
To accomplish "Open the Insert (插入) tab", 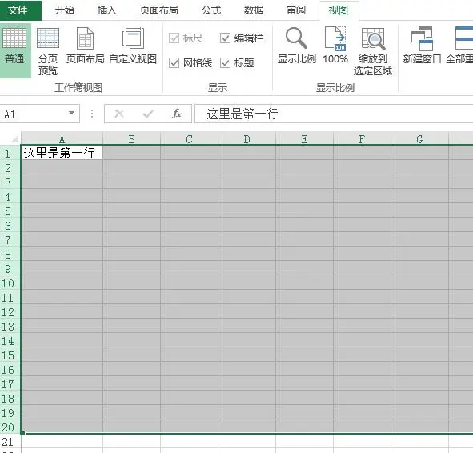I will [106, 10].
